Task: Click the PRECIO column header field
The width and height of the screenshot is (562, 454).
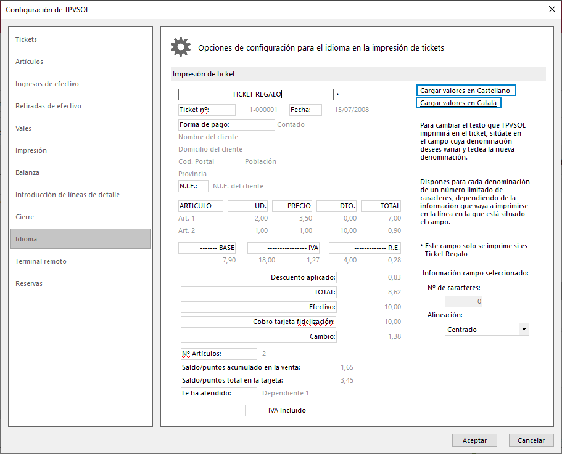Action: pos(292,206)
